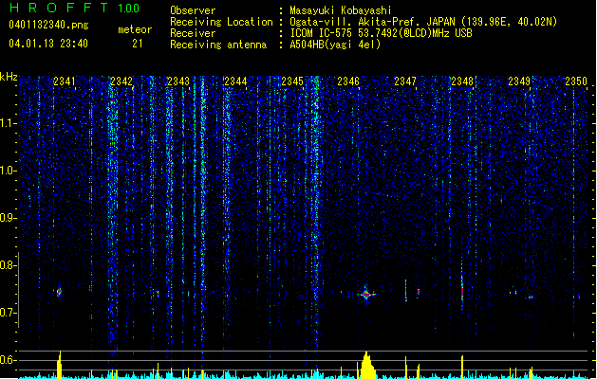Click the 2345 time marker
Viewport: 597px width, 379px height.
point(292,81)
